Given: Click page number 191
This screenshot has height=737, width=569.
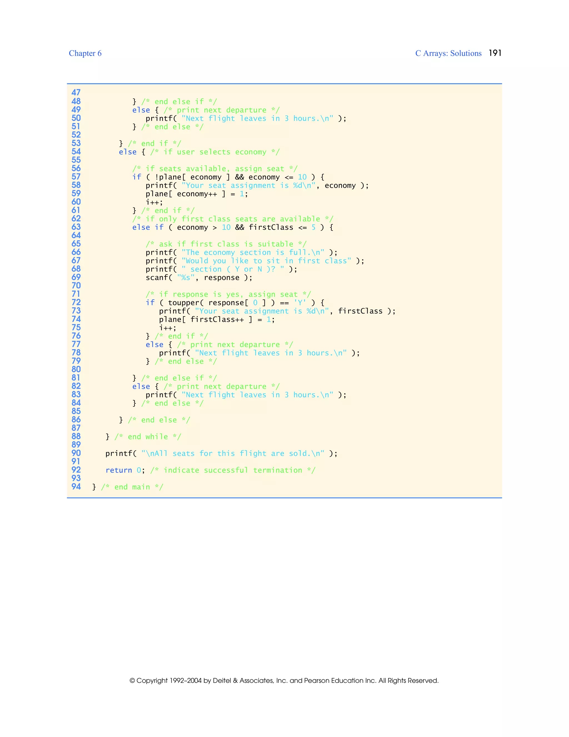Looking at the screenshot, I should point(495,53).
